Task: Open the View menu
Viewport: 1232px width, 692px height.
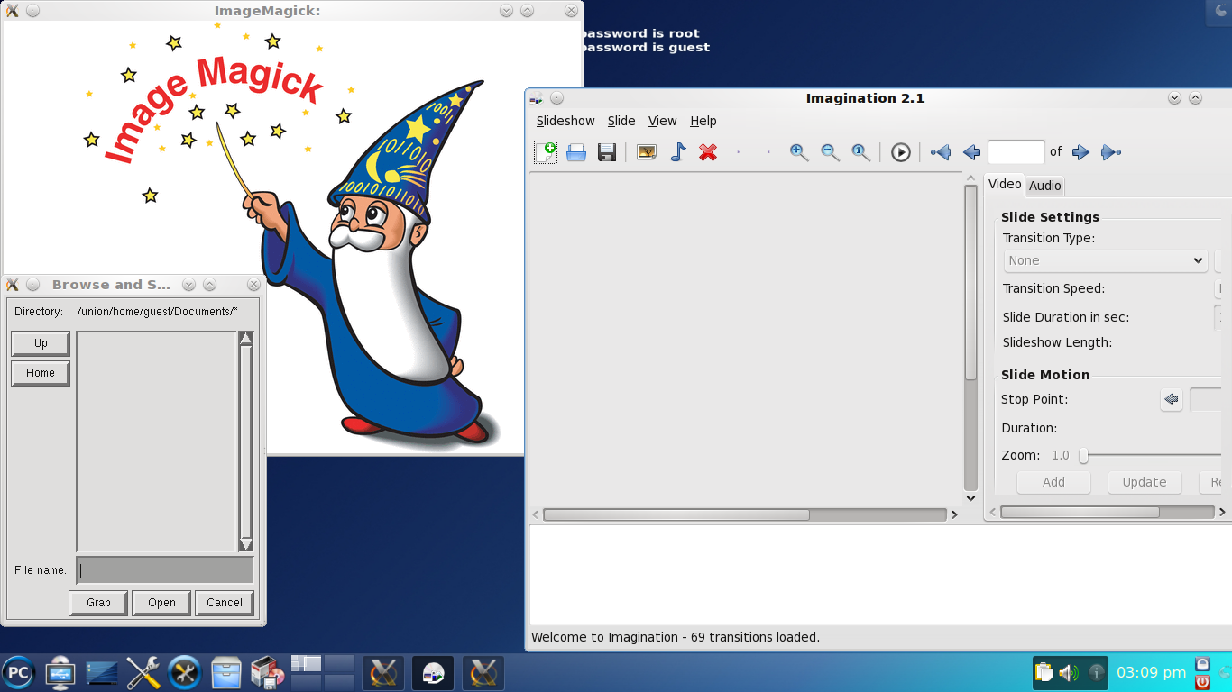Action: (662, 121)
